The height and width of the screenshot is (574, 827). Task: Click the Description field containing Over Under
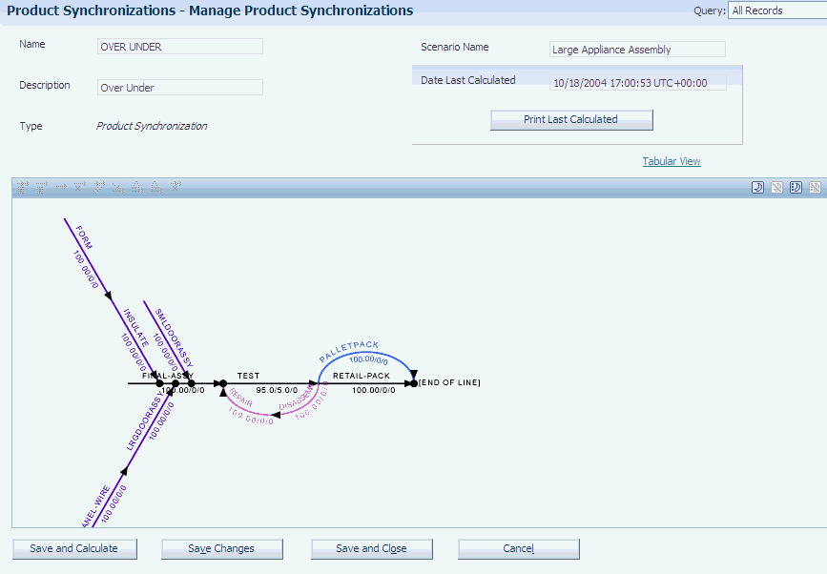coord(180,88)
